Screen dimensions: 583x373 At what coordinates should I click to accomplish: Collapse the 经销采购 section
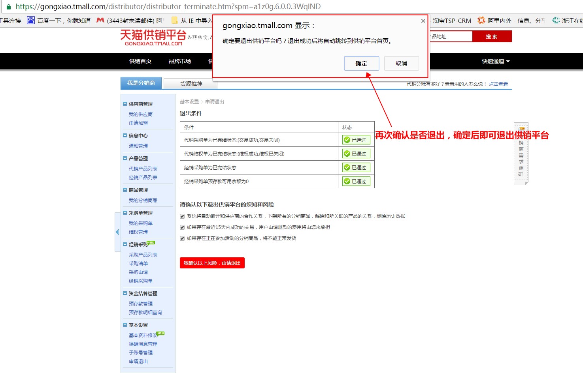125,244
